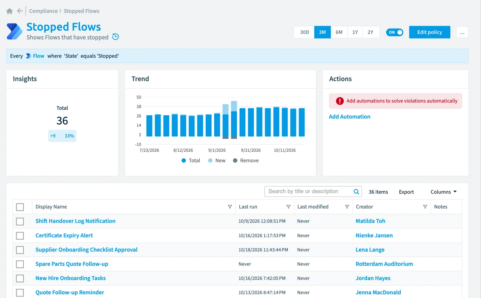481x298 pixels.
Task: Click the back arrow icon
Action: [20, 11]
